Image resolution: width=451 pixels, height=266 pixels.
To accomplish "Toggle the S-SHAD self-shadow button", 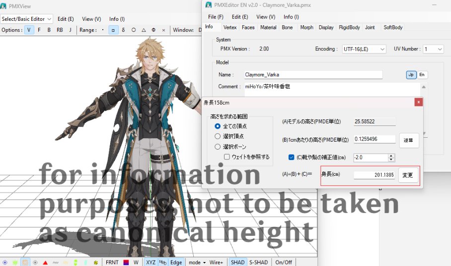I will tap(259, 262).
